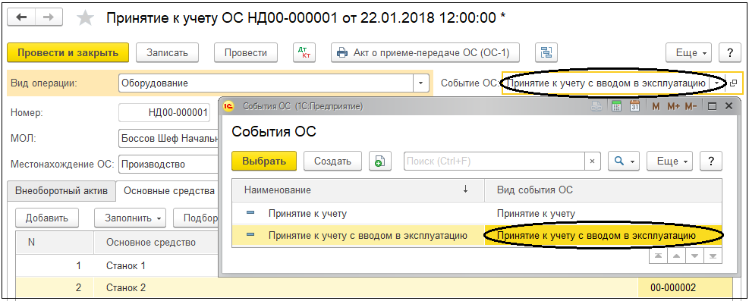Switch to the Внеоборотный актив tab

coord(61,191)
